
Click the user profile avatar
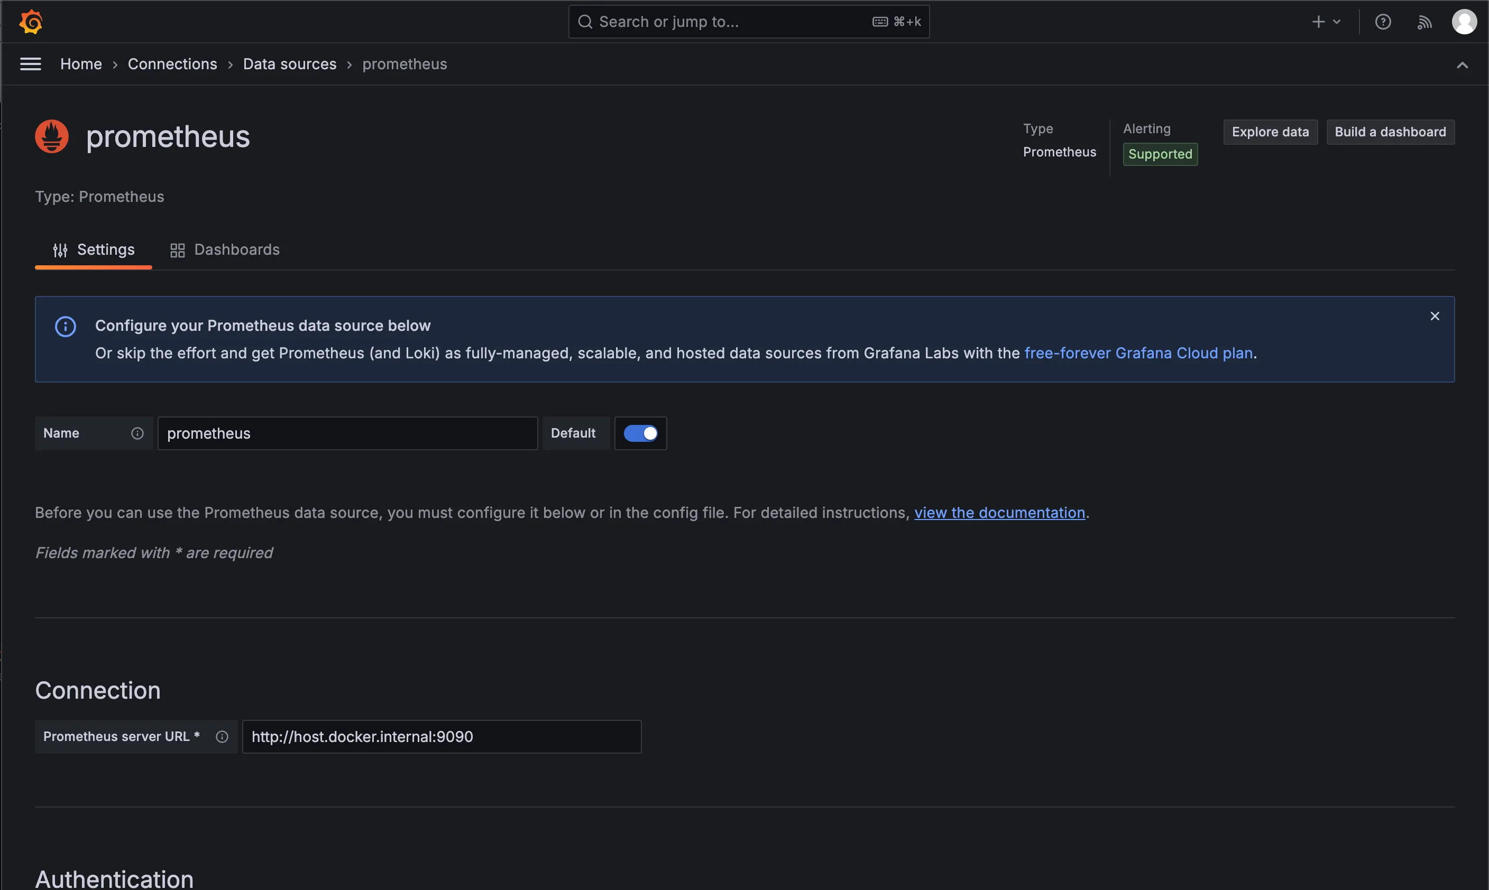click(1464, 22)
